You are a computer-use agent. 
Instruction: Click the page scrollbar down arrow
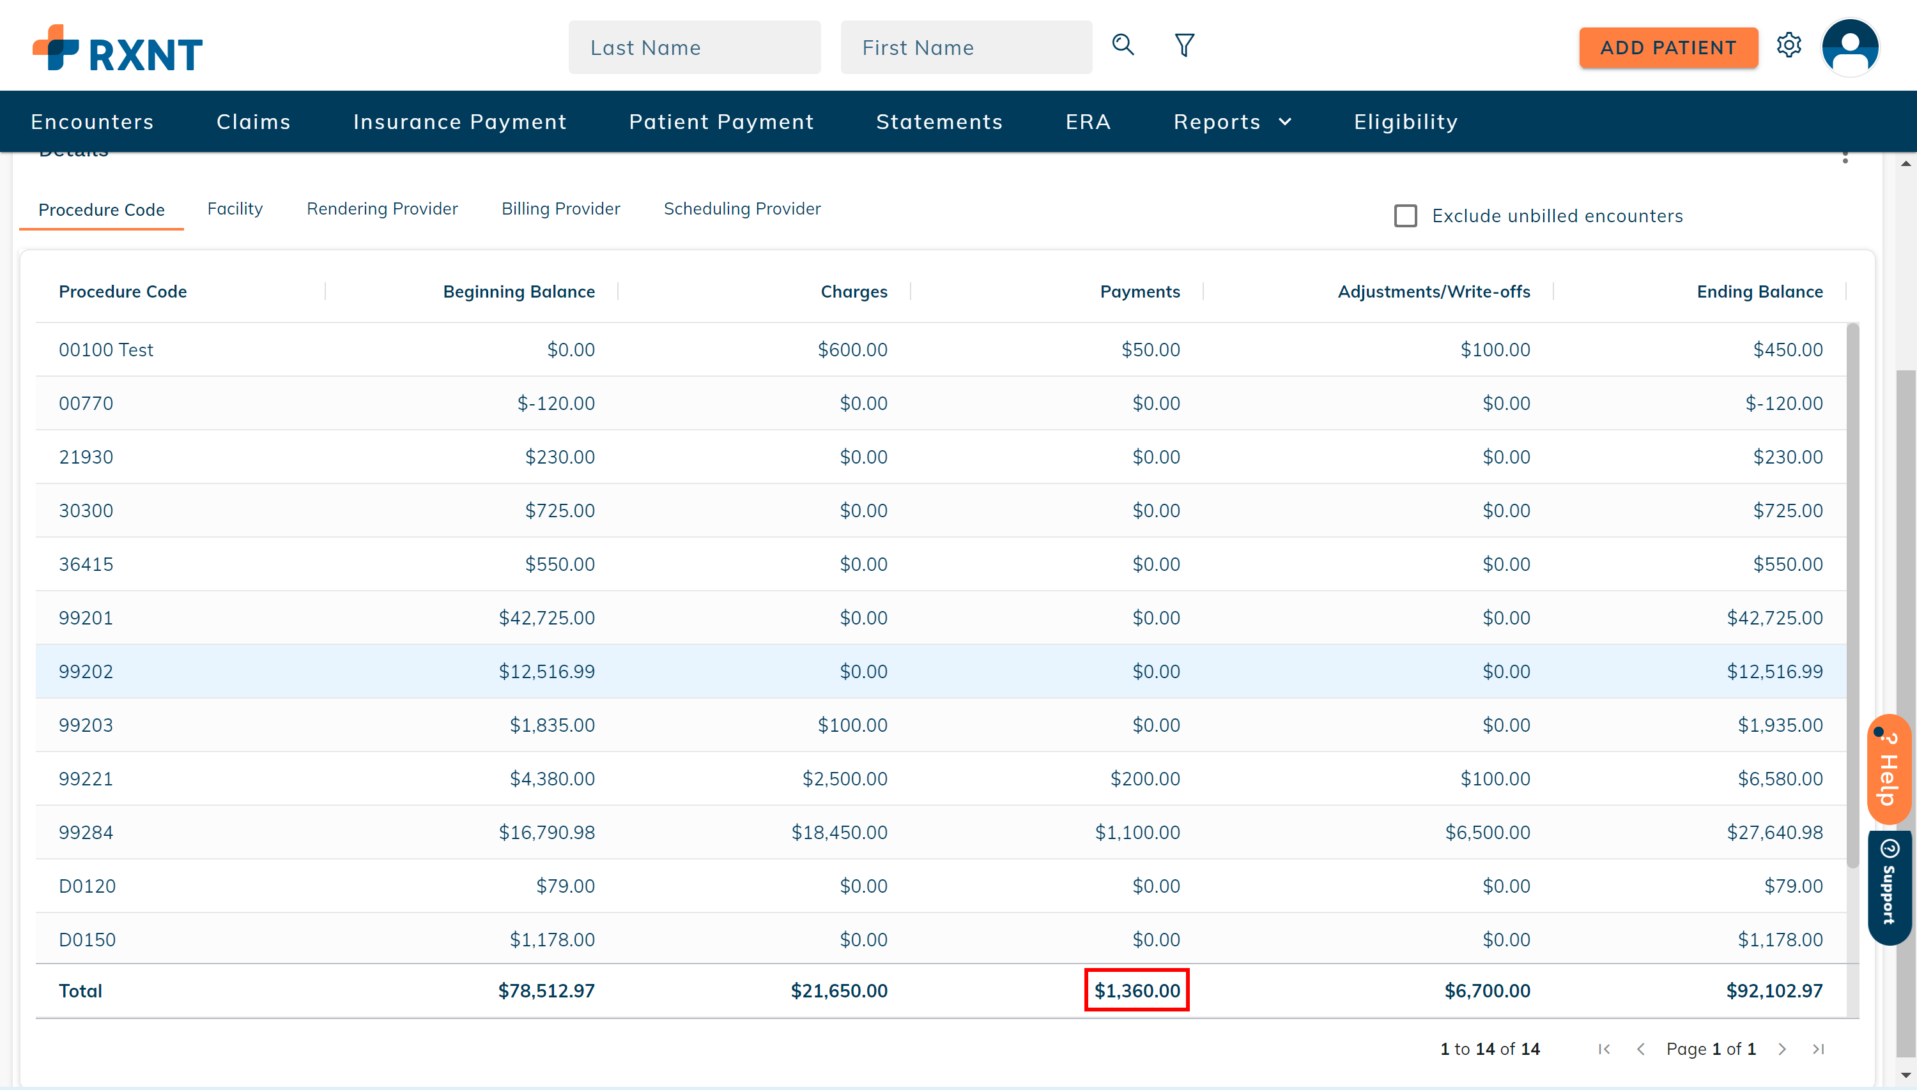click(1905, 1076)
